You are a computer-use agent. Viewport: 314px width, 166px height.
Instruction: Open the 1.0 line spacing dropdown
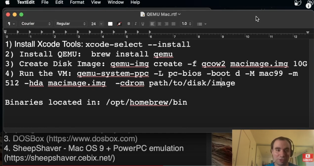(186, 24)
